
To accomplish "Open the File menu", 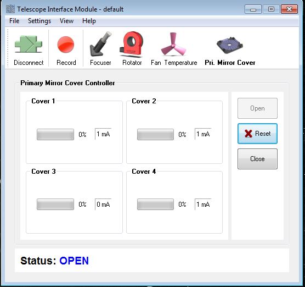I will 14,21.
